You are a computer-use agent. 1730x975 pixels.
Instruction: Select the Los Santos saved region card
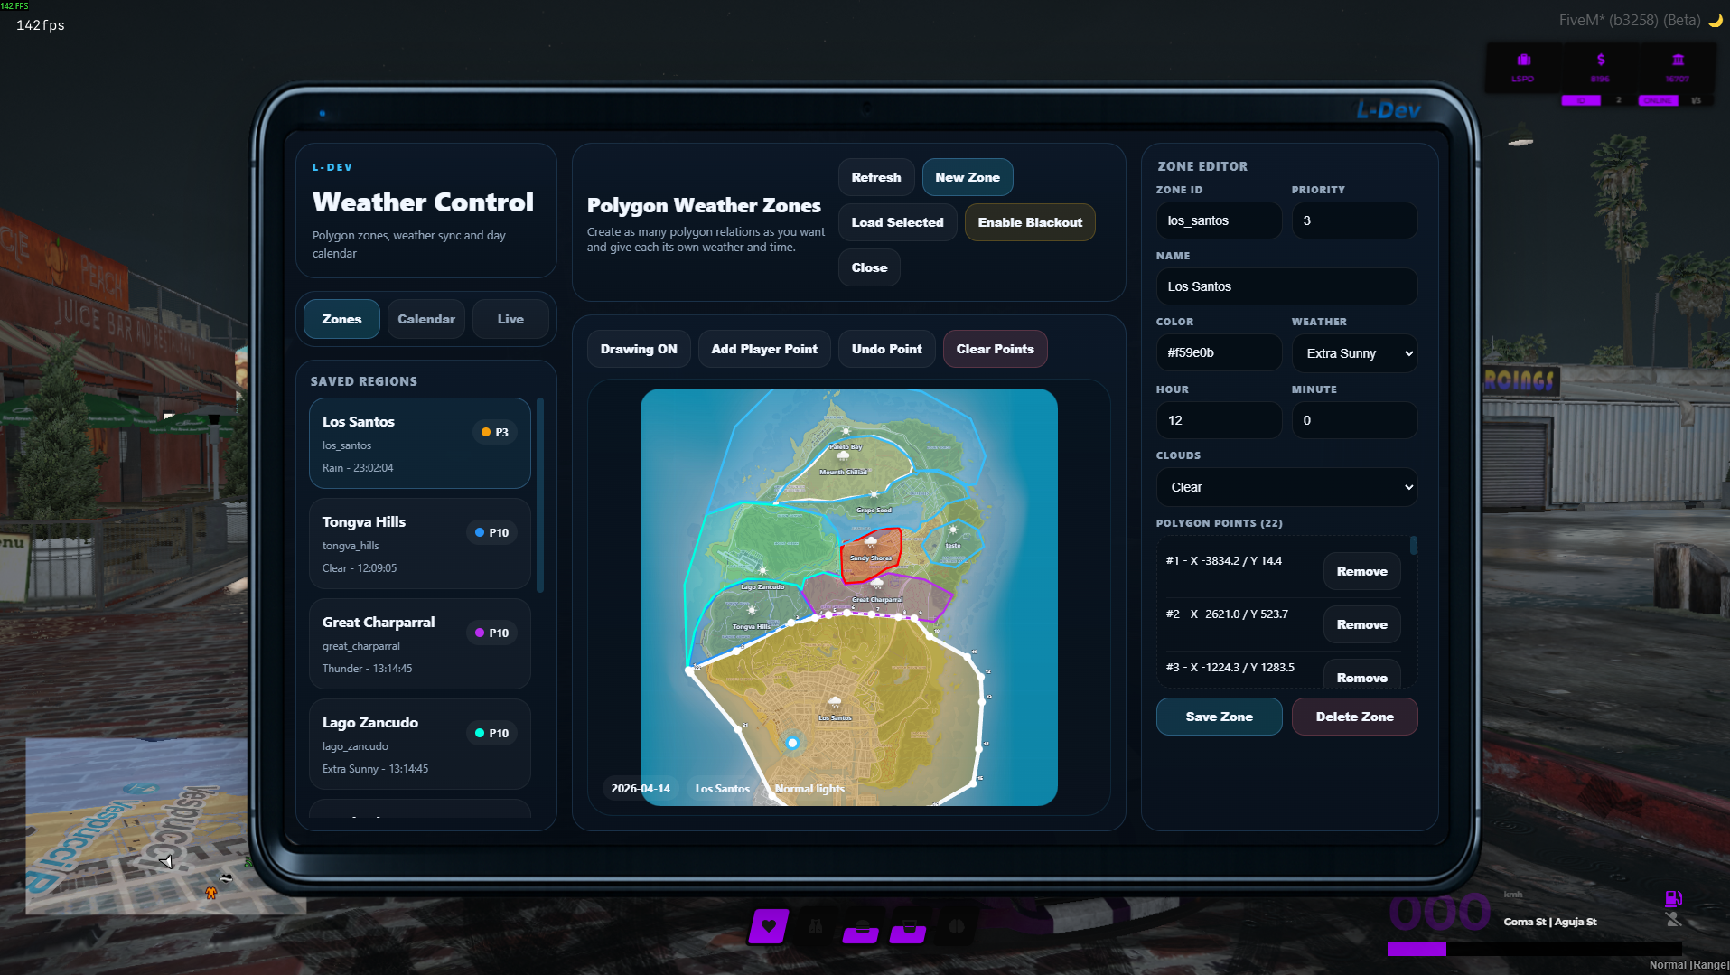(x=420, y=443)
